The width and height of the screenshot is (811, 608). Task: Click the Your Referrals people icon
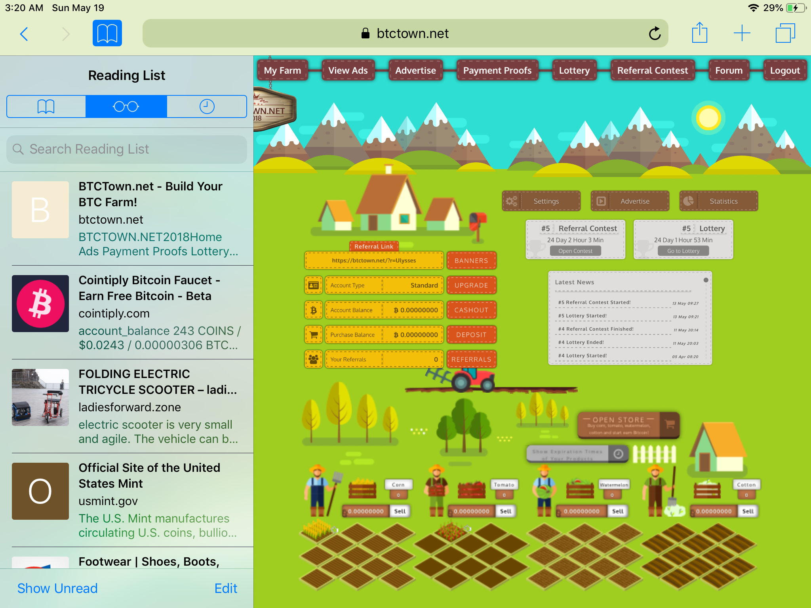[x=314, y=359]
